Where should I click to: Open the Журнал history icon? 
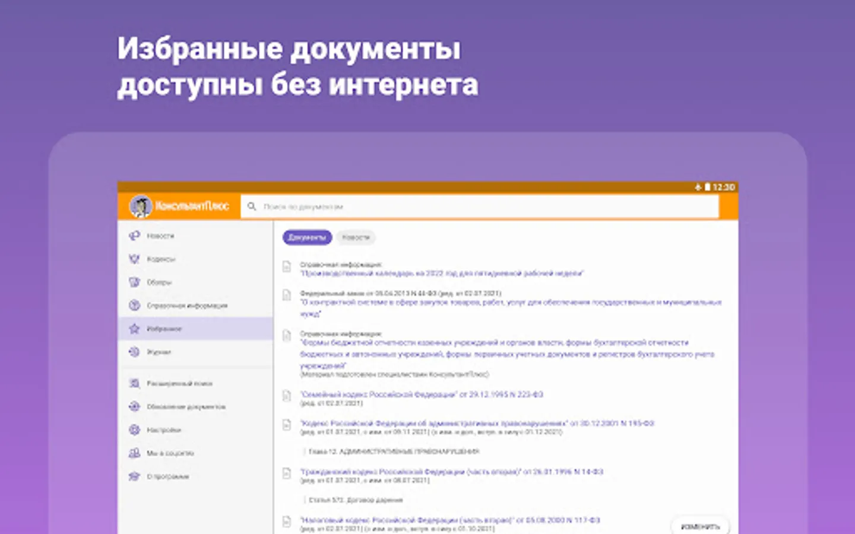[x=135, y=352]
